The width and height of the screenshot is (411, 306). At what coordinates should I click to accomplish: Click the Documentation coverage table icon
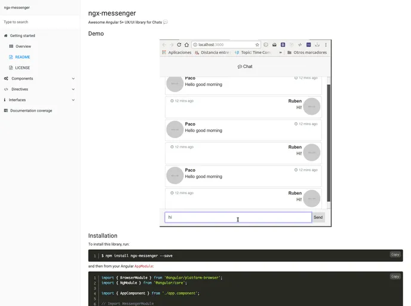click(6, 111)
